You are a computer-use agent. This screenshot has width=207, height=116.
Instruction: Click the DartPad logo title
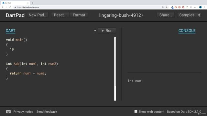tap(15, 15)
